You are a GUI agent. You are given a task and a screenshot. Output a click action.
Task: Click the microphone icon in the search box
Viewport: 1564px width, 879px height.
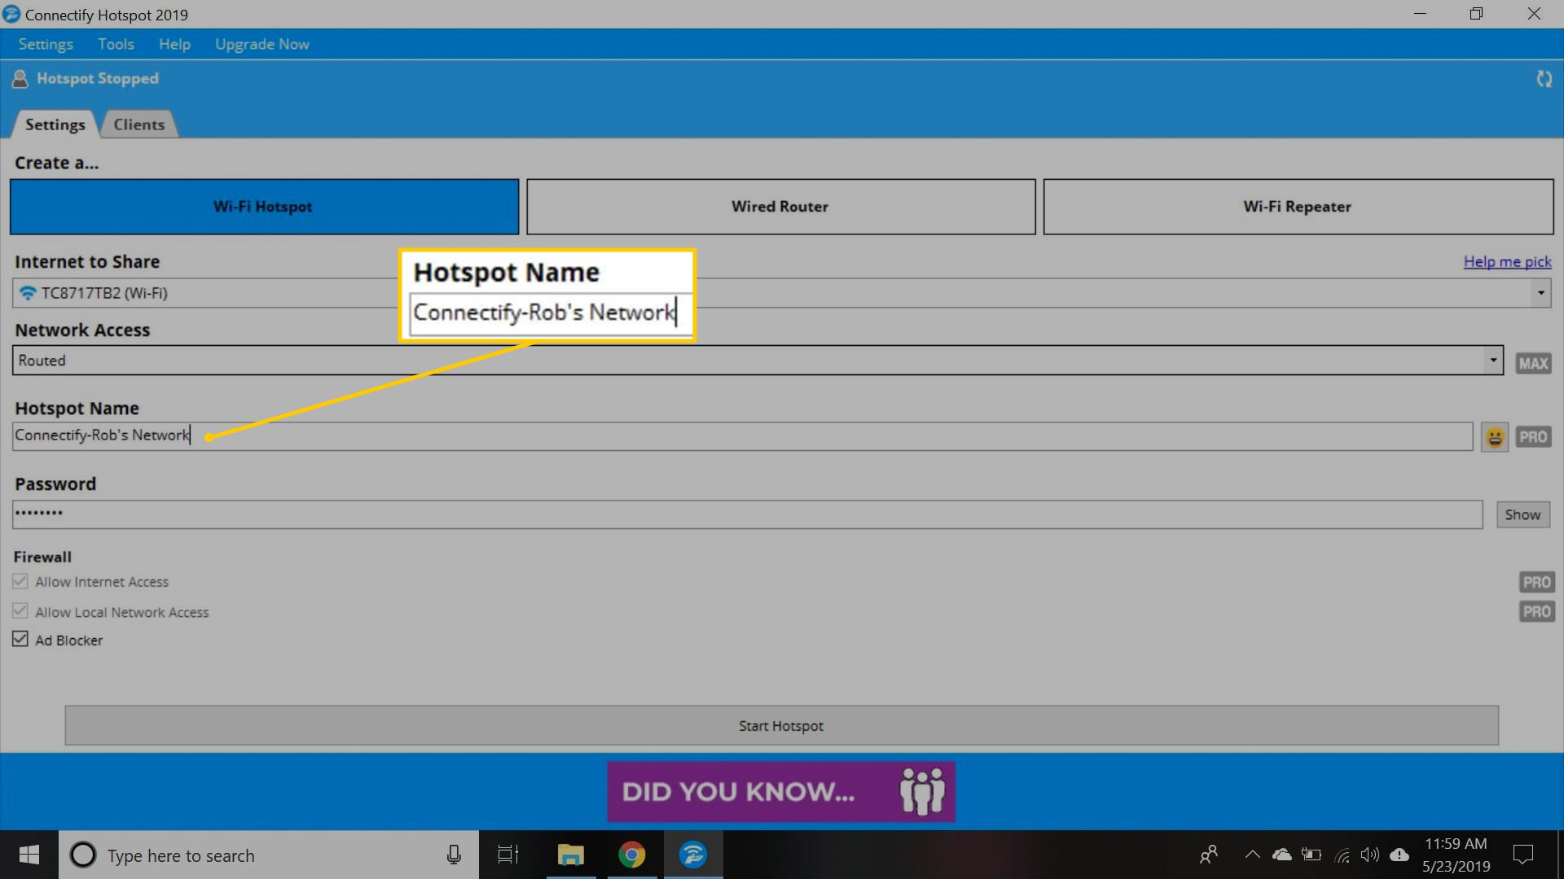coord(454,855)
